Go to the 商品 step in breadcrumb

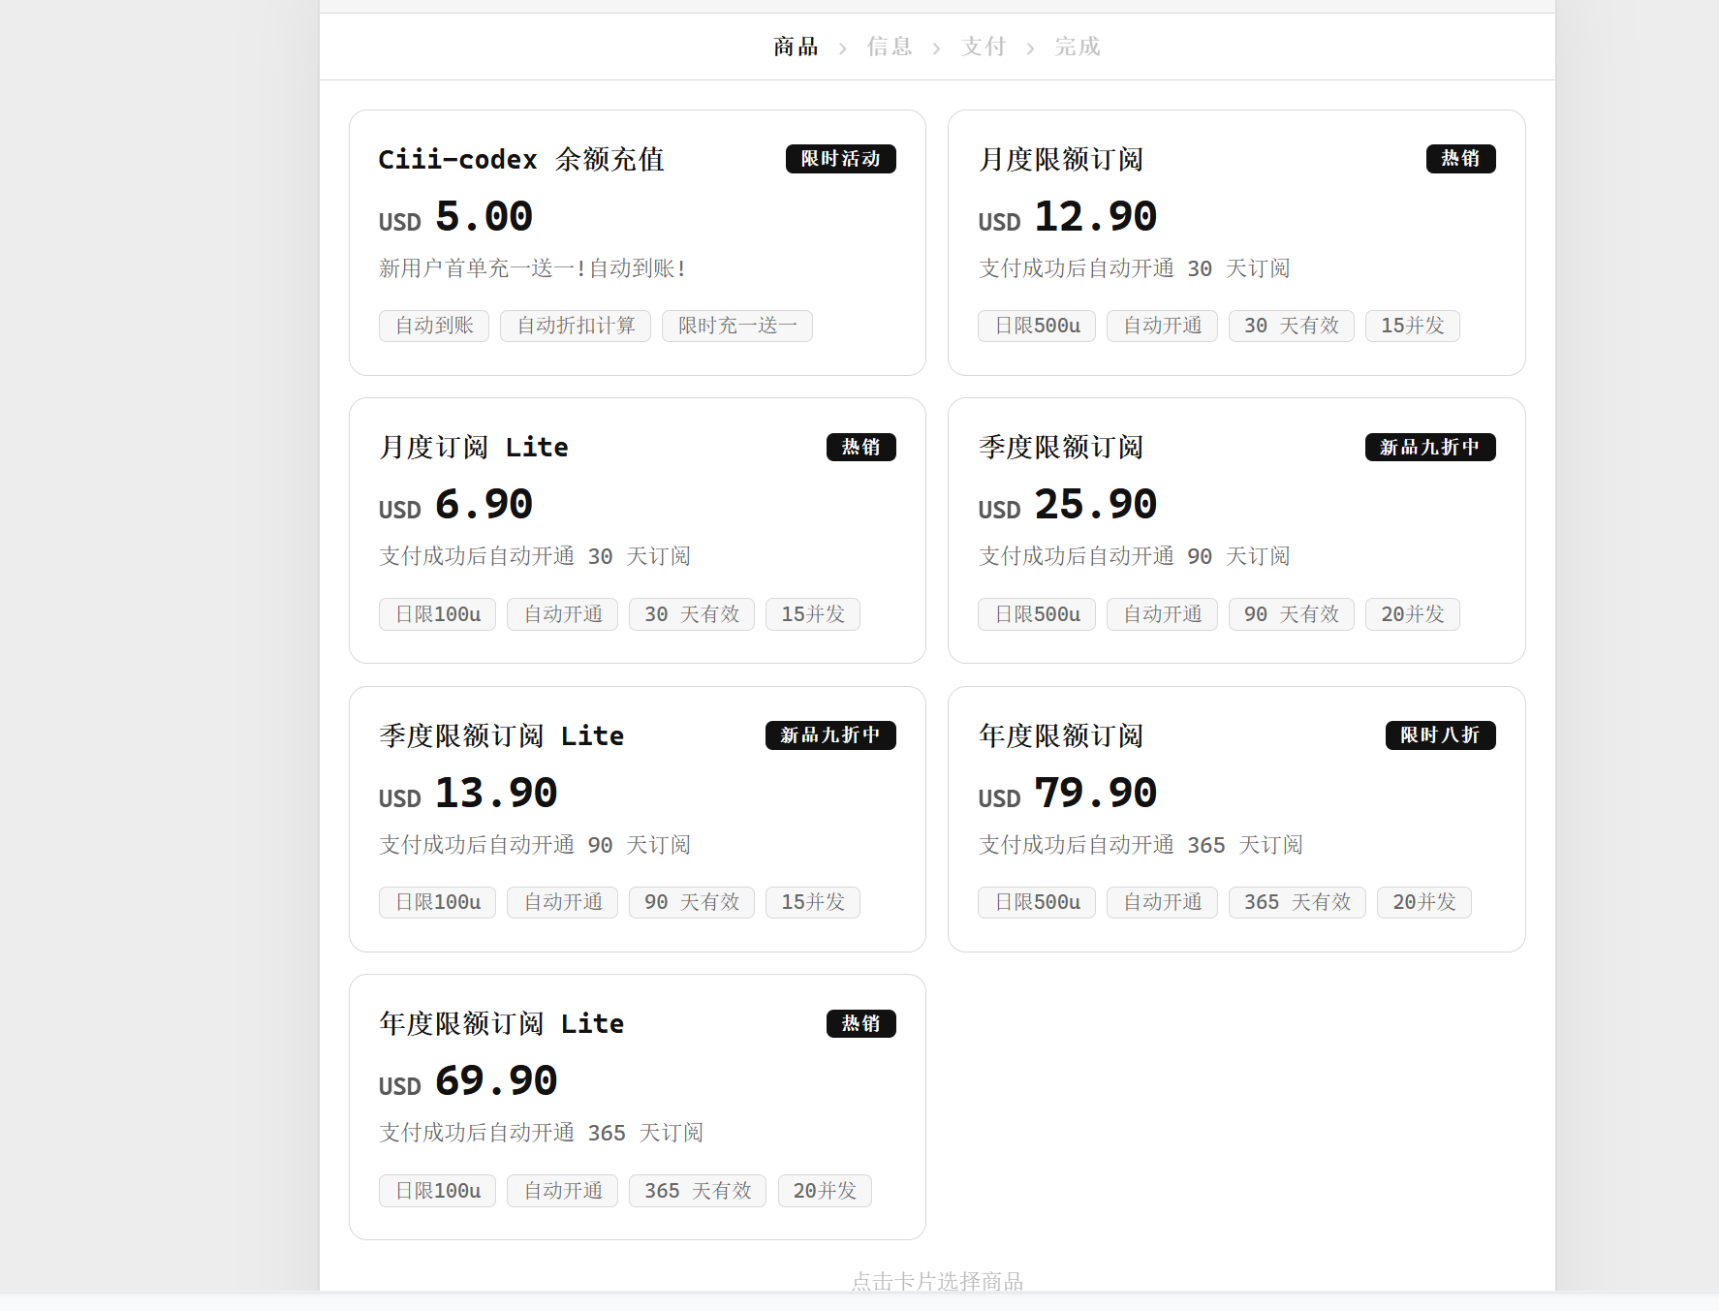coord(796,47)
